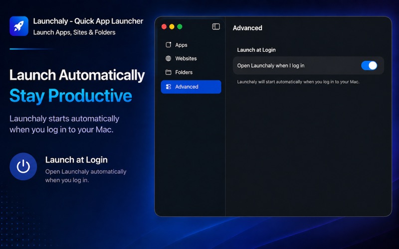Click the 'Open Launchaly automatically' feature caption

coord(86,176)
